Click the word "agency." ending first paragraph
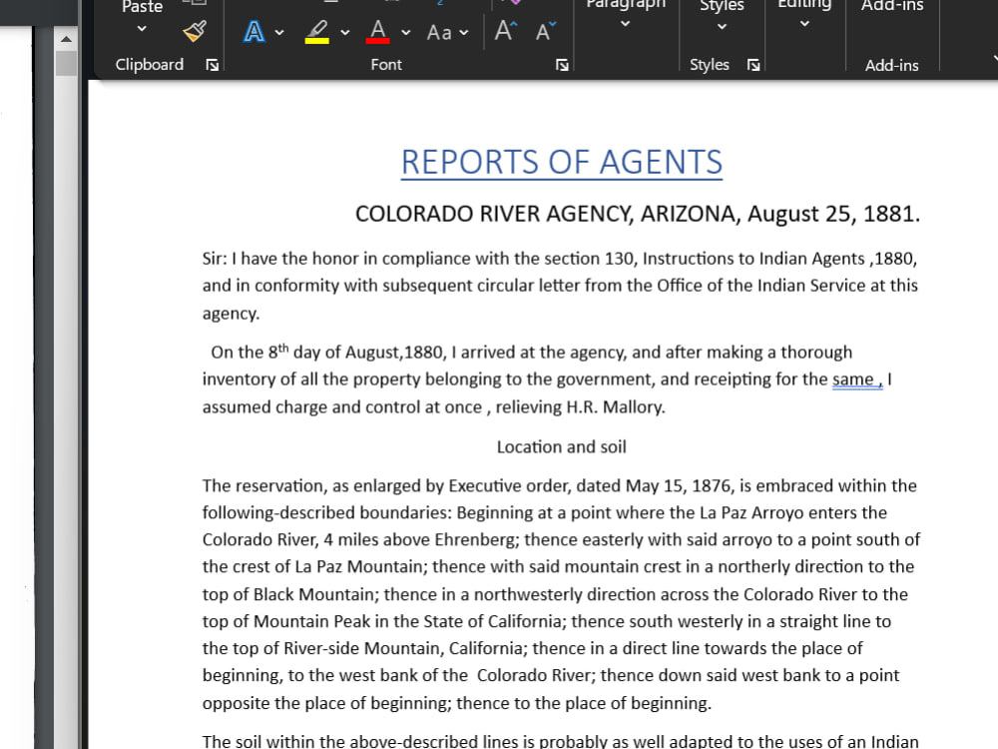Screen dimensions: 998x749 [x=232, y=314]
